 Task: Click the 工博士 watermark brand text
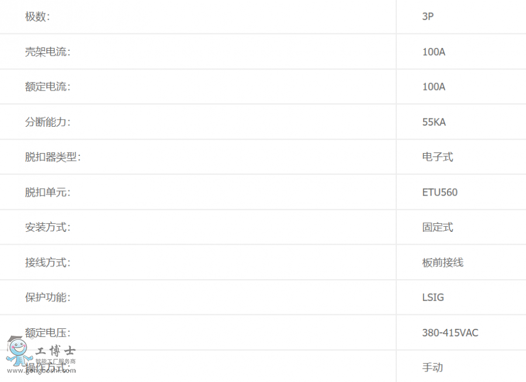coord(56,352)
